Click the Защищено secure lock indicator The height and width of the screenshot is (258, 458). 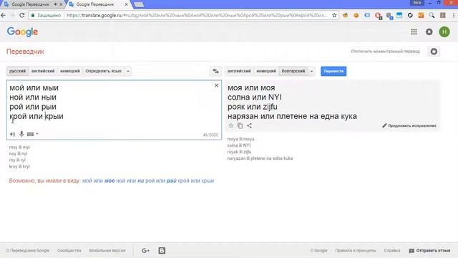click(46, 15)
